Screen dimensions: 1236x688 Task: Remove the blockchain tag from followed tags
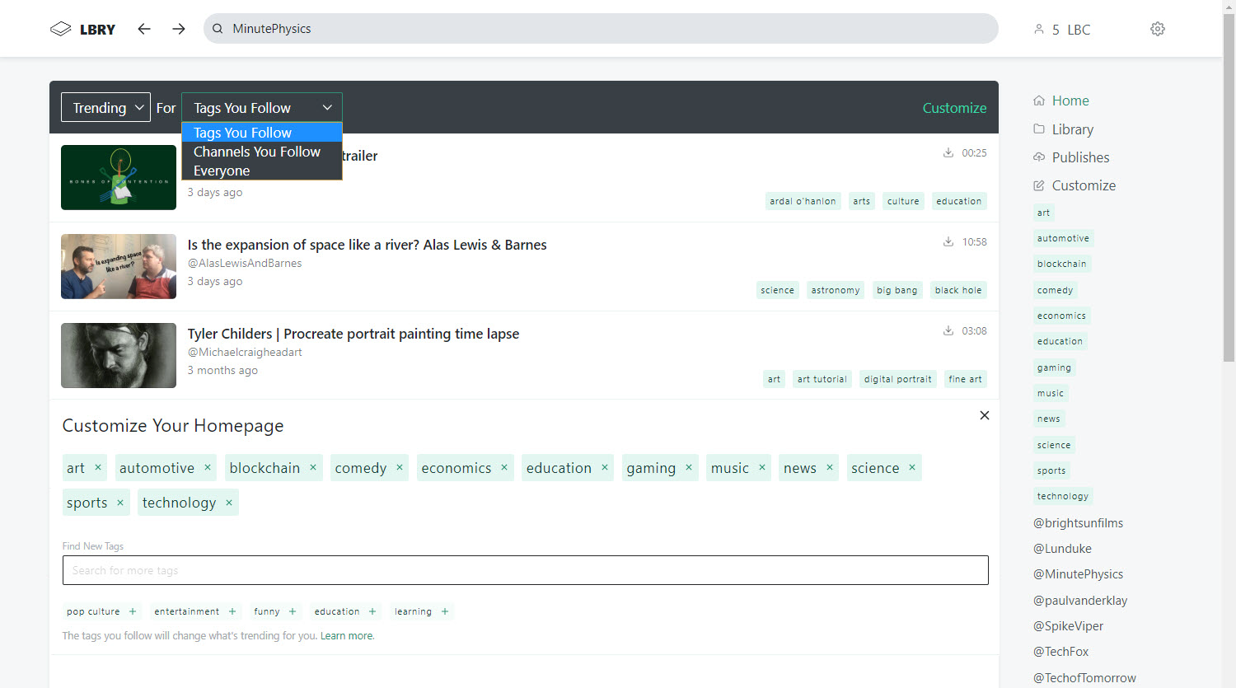click(x=313, y=468)
